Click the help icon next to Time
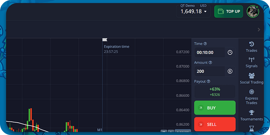This screenshot has height=135, width=270. 205,44
